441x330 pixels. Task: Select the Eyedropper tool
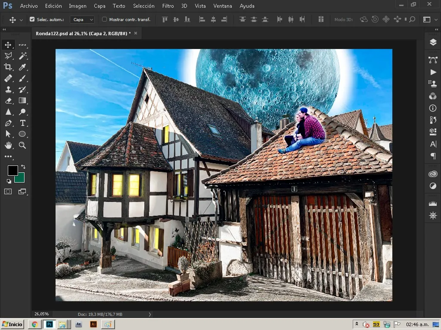22,67
